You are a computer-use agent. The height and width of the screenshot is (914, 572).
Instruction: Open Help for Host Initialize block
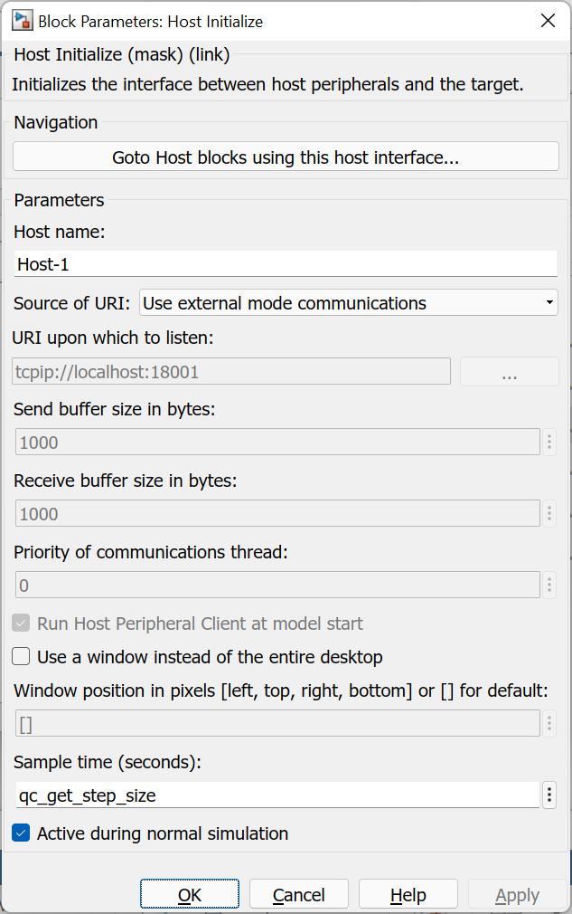click(x=408, y=894)
